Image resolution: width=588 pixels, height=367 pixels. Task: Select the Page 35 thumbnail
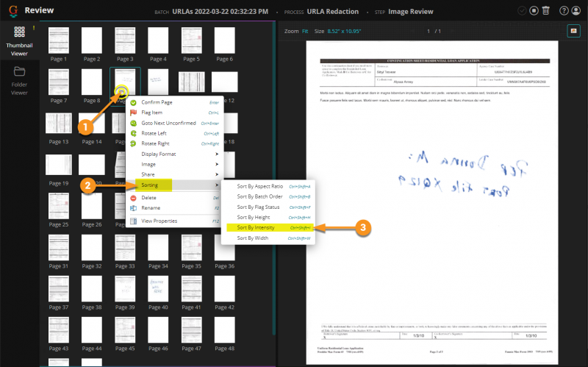(191, 247)
